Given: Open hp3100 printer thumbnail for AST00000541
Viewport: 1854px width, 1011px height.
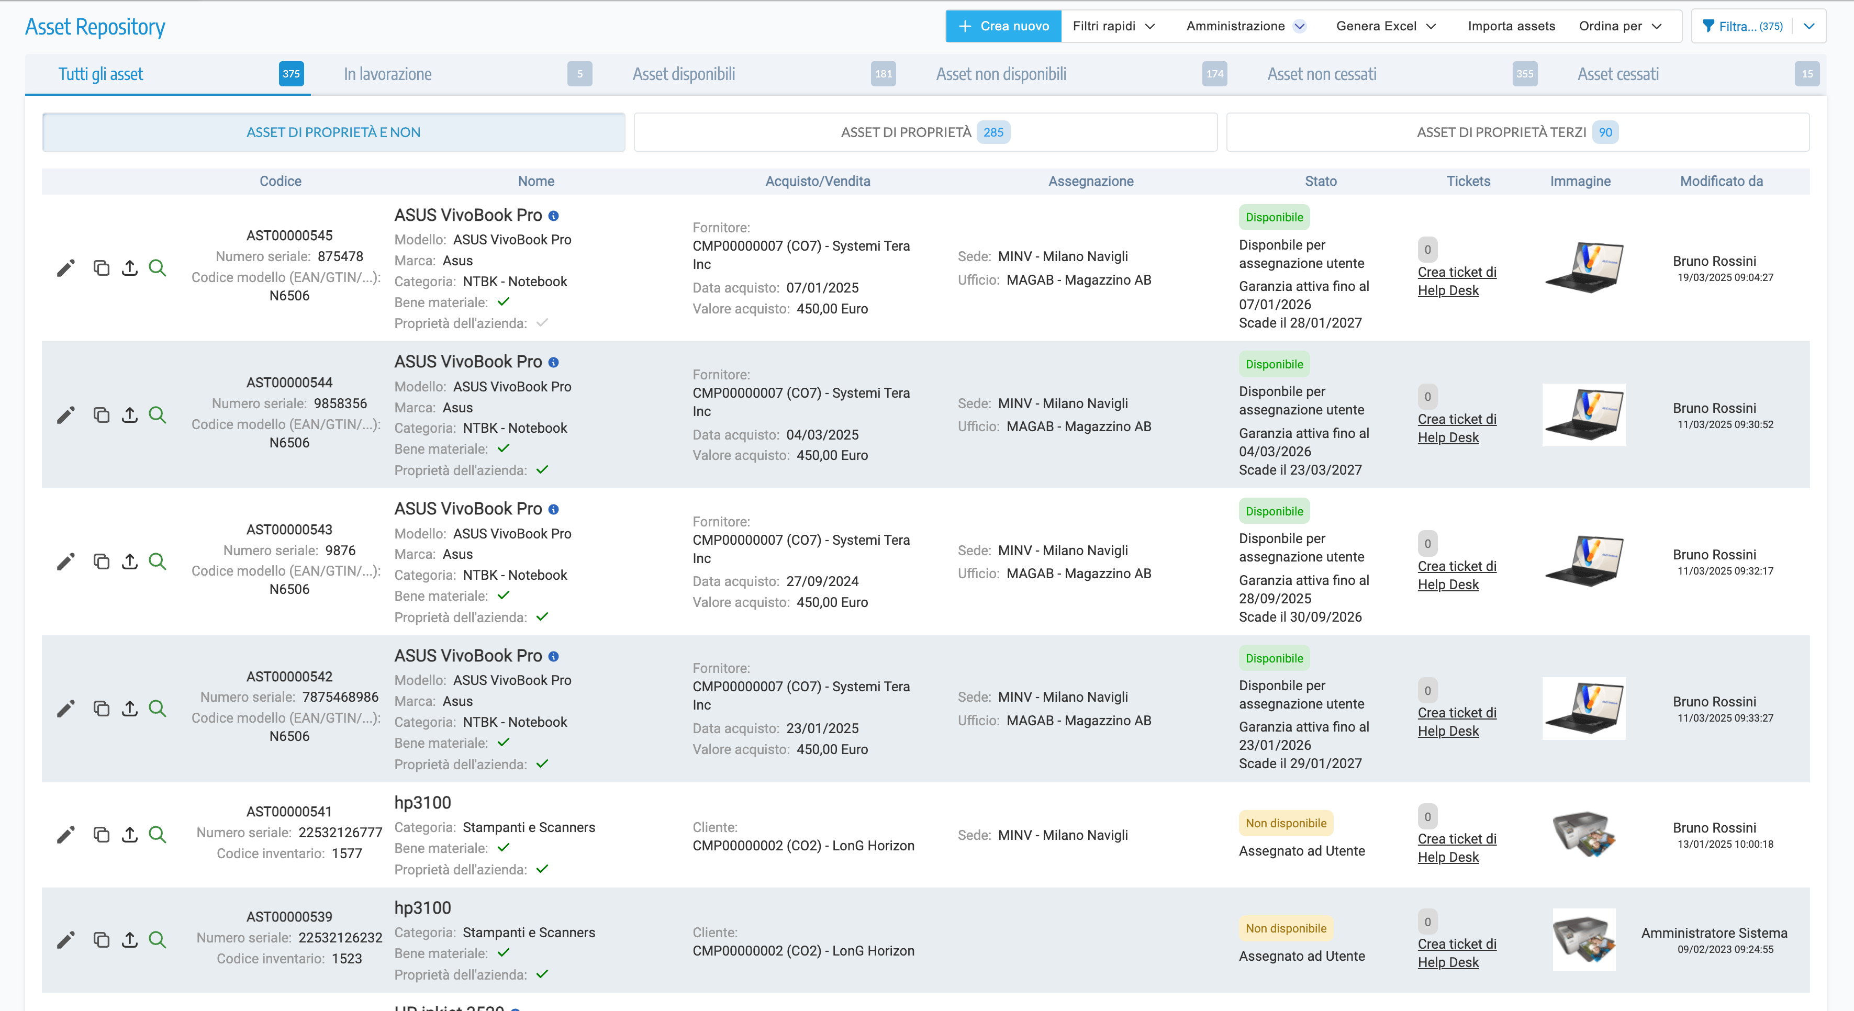Looking at the screenshot, I should 1583,835.
